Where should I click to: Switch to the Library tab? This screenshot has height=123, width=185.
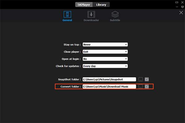pyautogui.click(x=101, y=5)
